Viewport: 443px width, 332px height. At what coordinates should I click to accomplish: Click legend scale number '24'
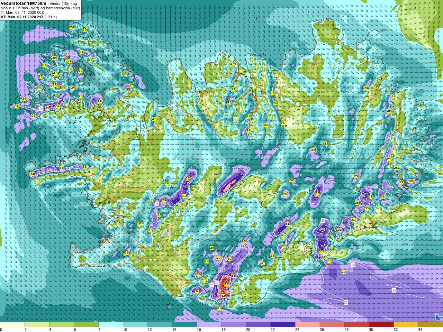point(297,330)
